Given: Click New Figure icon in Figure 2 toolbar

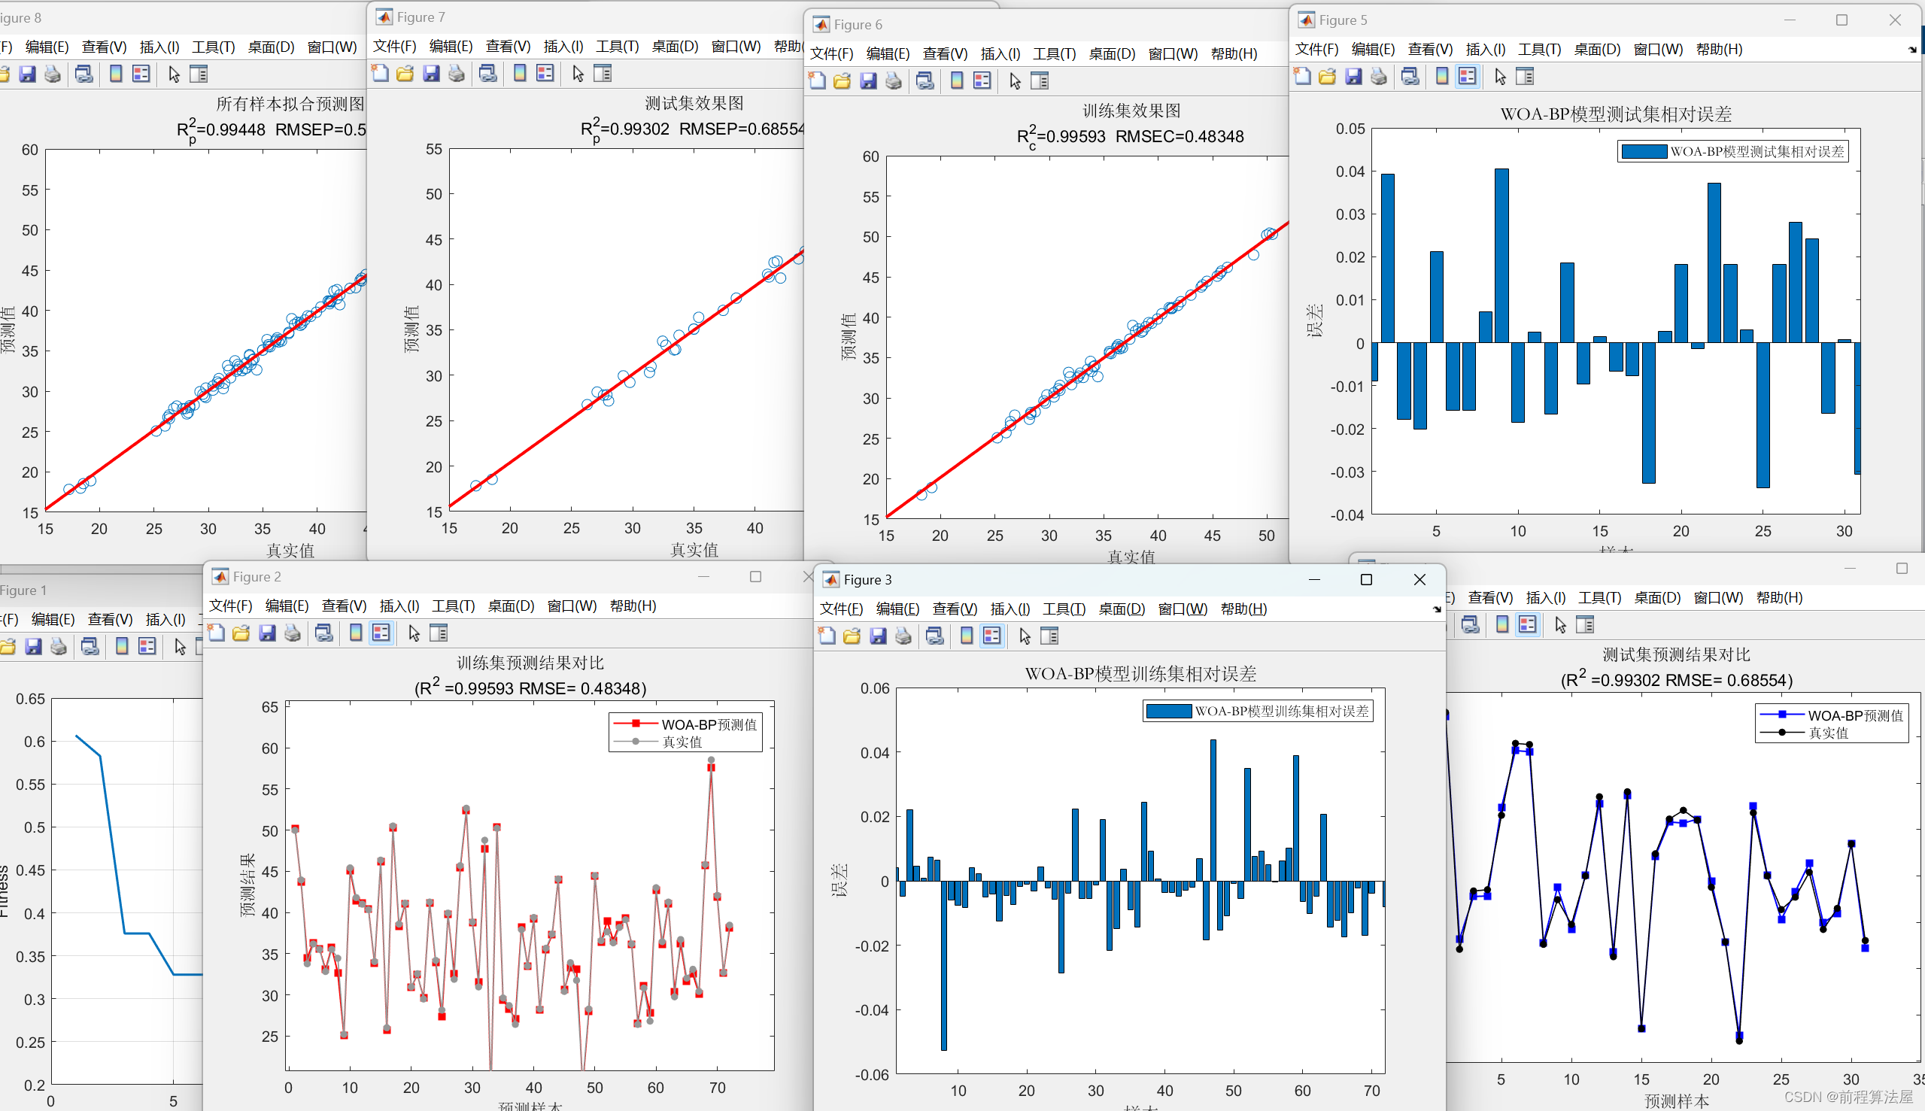Looking at the screenshot, I should pyautogui.click(x=216, y=633).
